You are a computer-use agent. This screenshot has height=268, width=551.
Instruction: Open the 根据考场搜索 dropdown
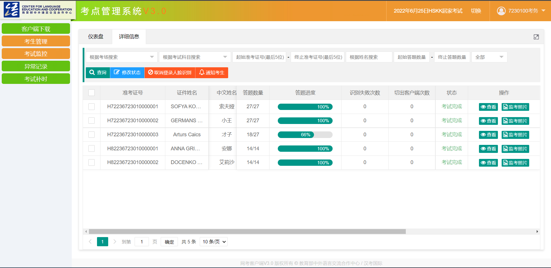pyautogui.click(x=121, y=57)
